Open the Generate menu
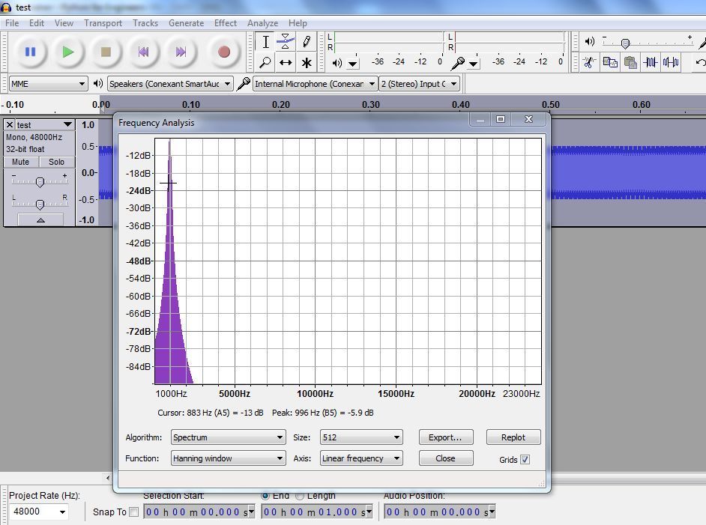 point(187,23)
